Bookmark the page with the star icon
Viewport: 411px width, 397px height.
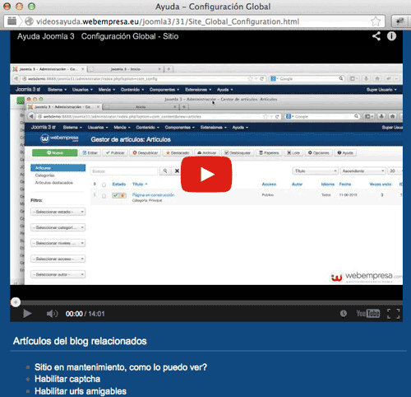point(376,21)
